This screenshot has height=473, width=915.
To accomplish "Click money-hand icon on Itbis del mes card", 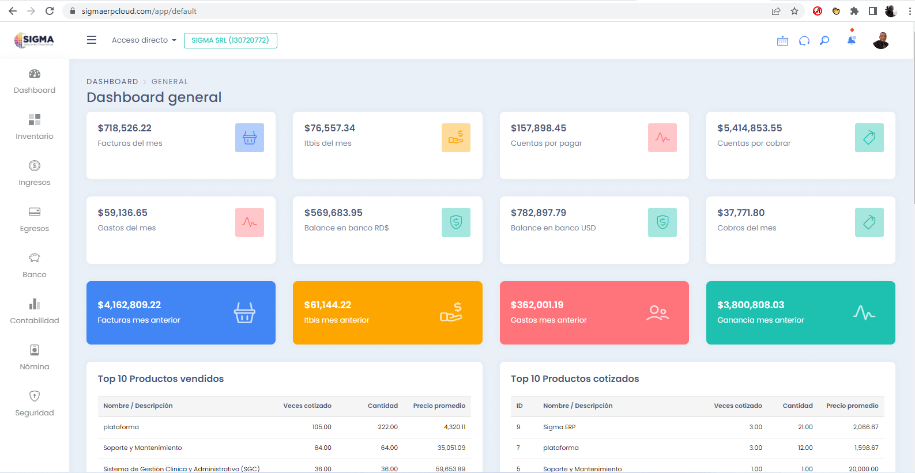I will (x=456, y=138).
